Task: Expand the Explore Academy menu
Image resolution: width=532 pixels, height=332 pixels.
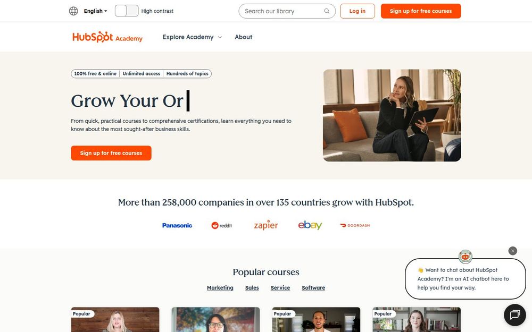Action: (192, 37)
